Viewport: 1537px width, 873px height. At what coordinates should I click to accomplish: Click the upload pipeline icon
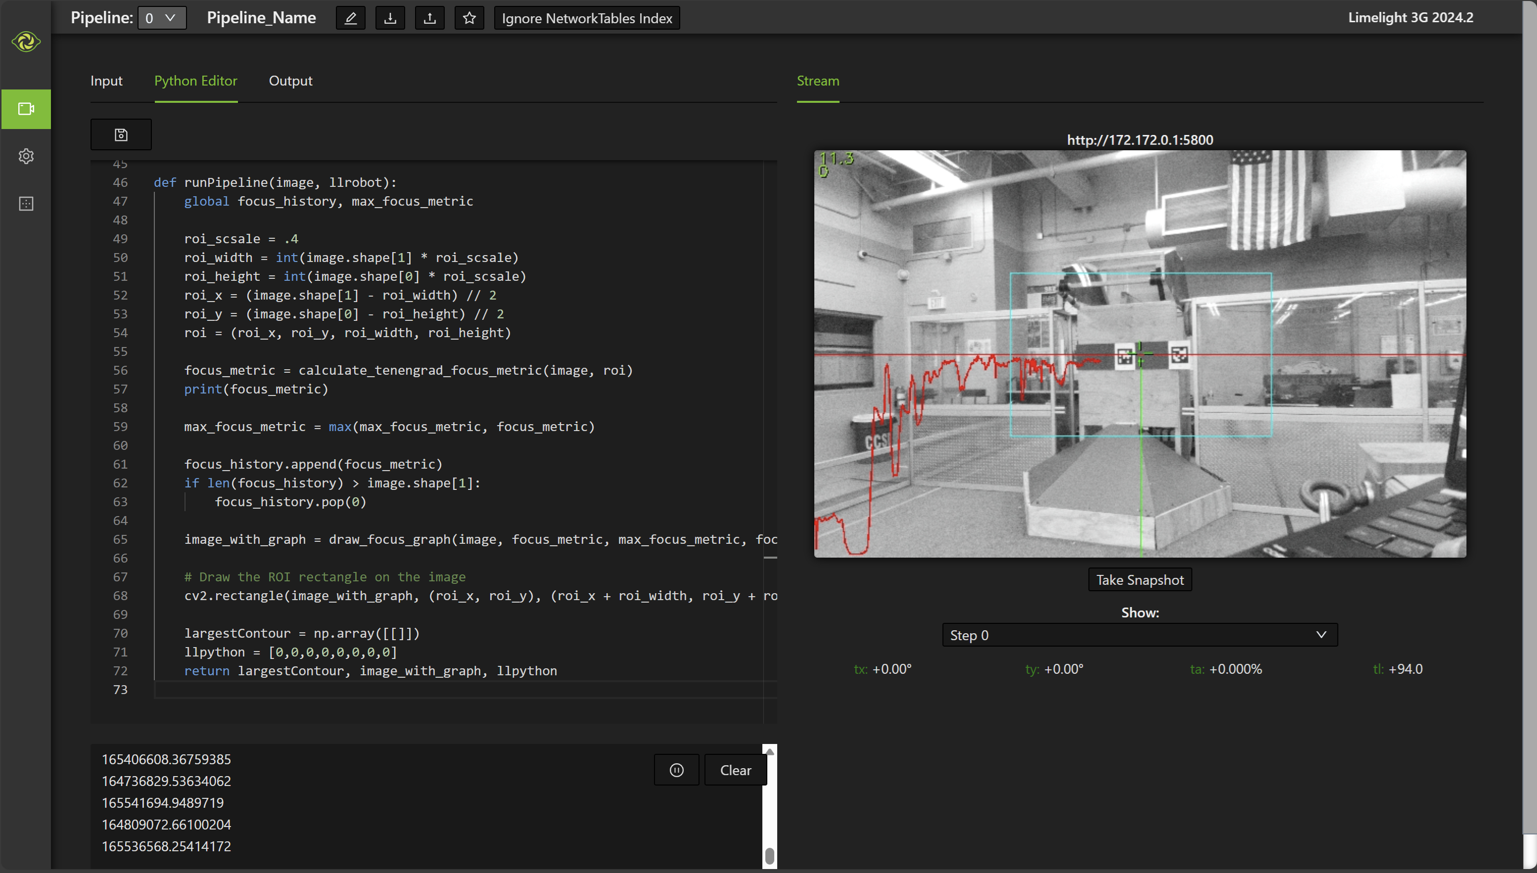(430, 18)
